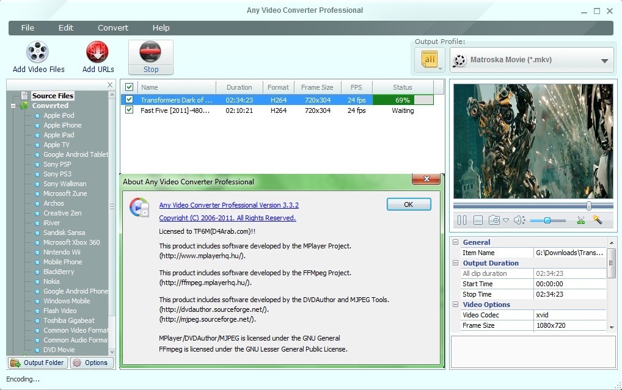
Task: Sort the file list by the Name column
Action: point(177,87)
